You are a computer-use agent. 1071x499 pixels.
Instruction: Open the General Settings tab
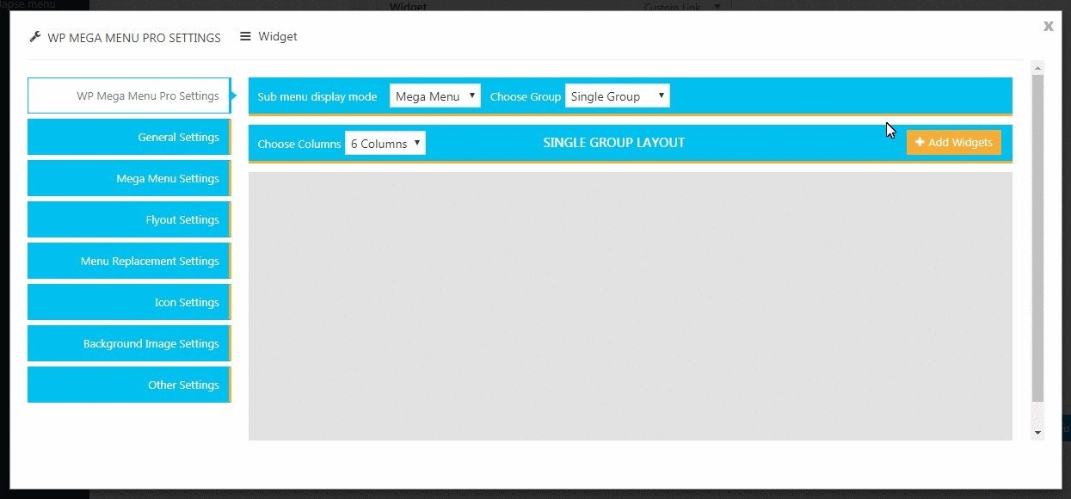pos(129,137)
